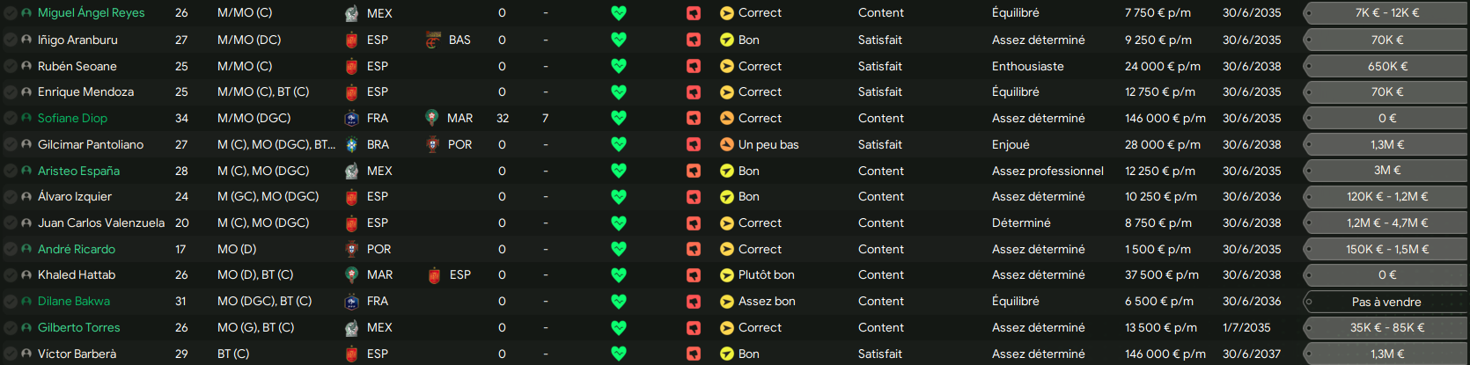Click the red boot icon for Rubén Seoane
1470x365 pixels.
pos(694,66)
